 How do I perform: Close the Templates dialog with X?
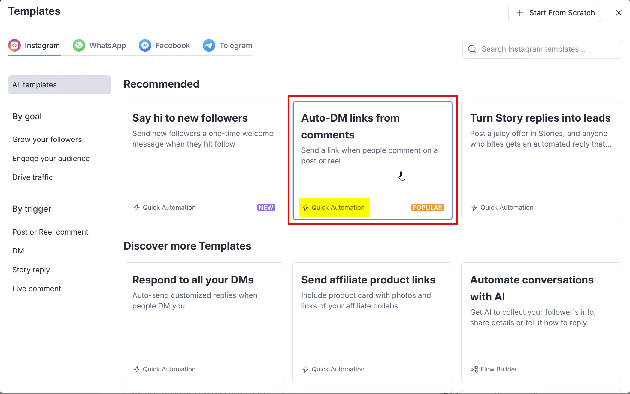click(619, 13)
